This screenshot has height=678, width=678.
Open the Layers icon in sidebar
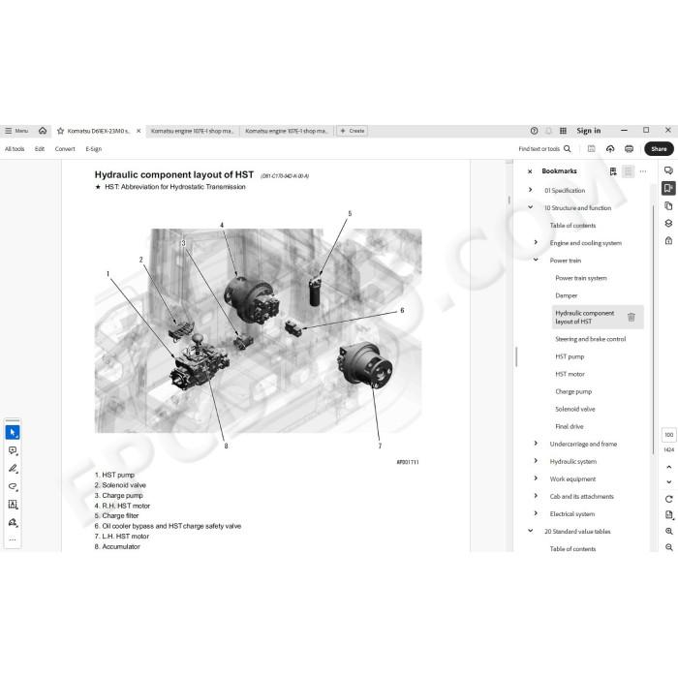pos(668,223)
